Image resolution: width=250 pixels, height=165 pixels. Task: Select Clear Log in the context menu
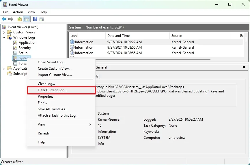pos(46,84)
